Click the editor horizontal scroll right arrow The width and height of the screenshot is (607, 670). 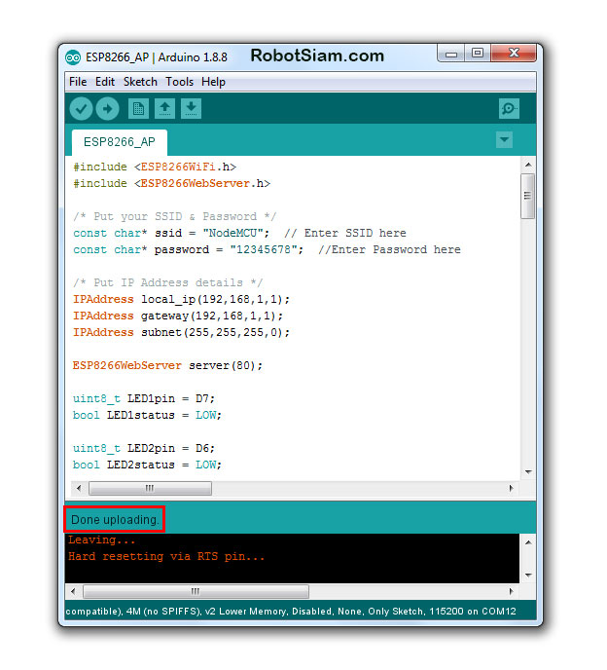point(512,488)
